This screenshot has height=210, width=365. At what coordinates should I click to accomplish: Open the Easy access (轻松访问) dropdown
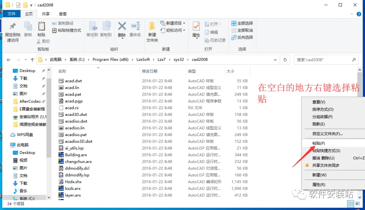click(172, 30)
